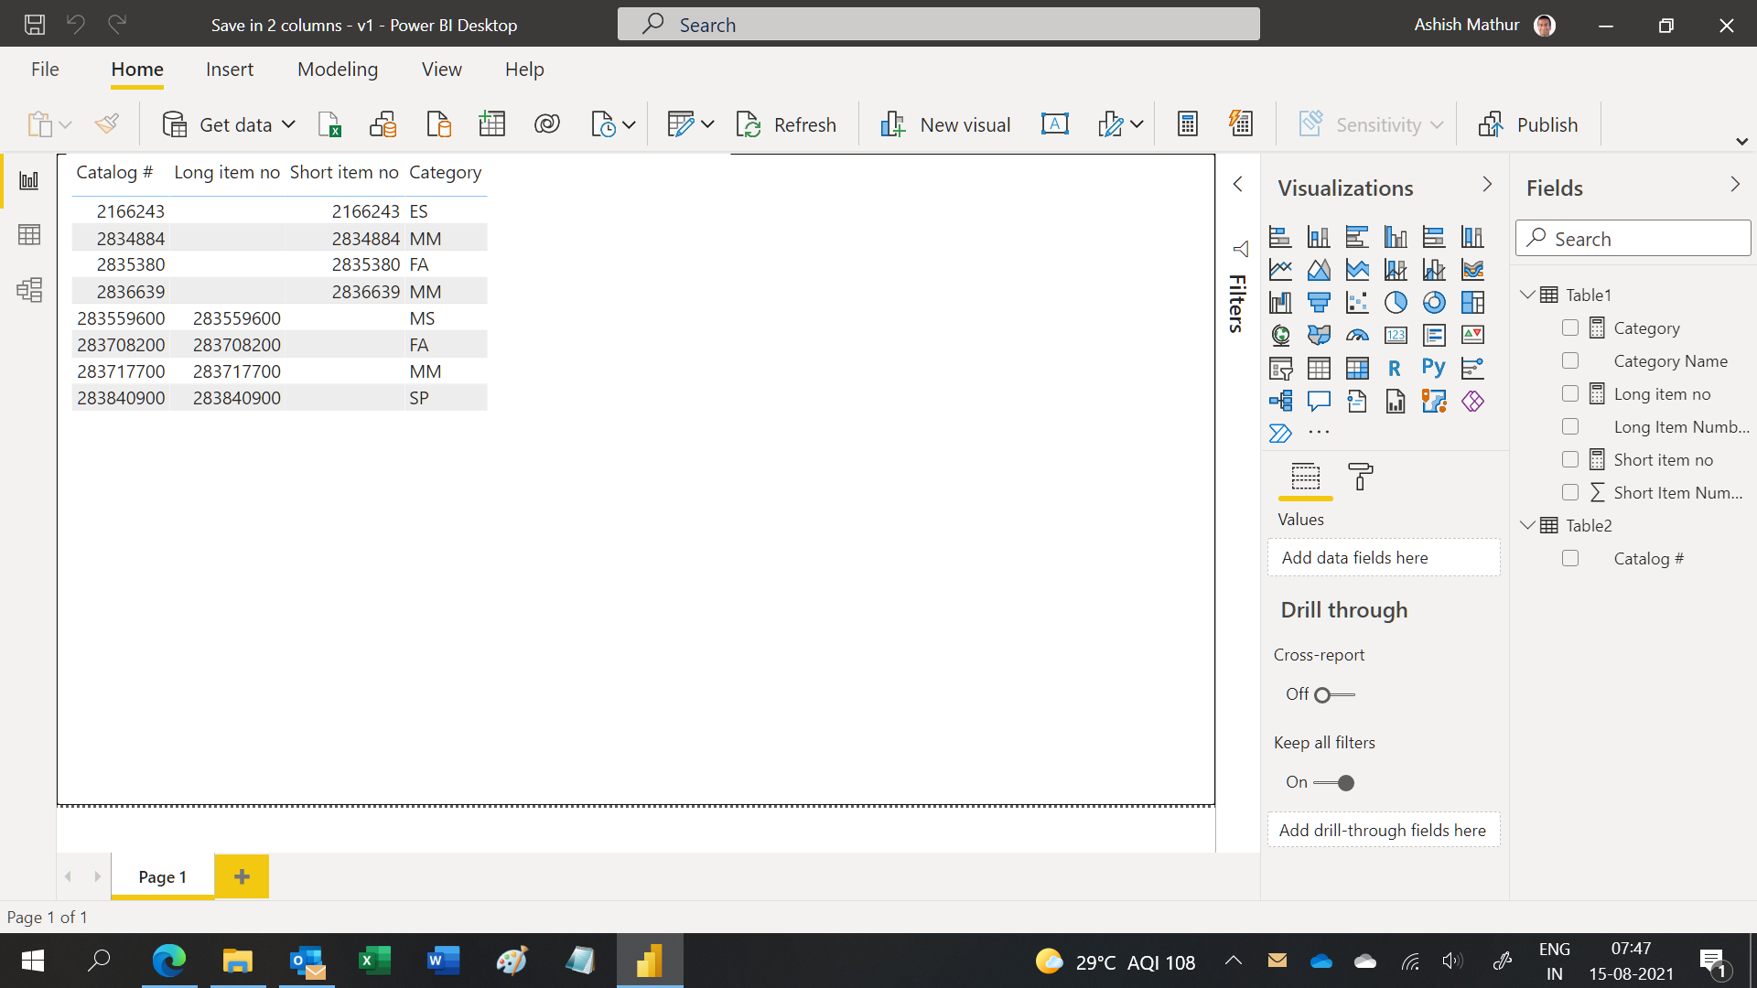Switch to the Insert ribbon tab
1757x988 pixels.
[x=230, y=70]
